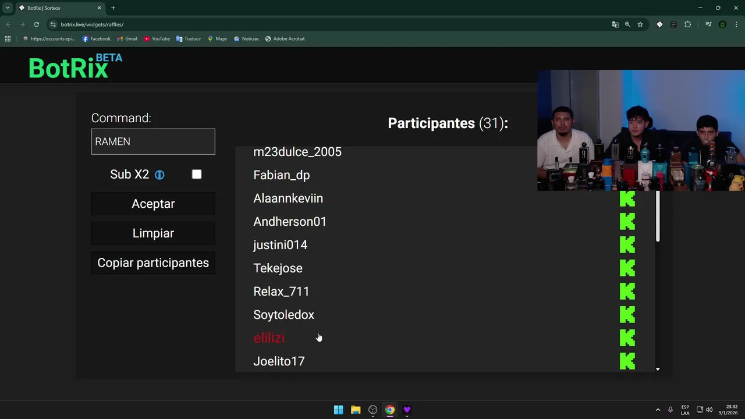Open the apps grid in bookmarks bar

coord(8,39)
